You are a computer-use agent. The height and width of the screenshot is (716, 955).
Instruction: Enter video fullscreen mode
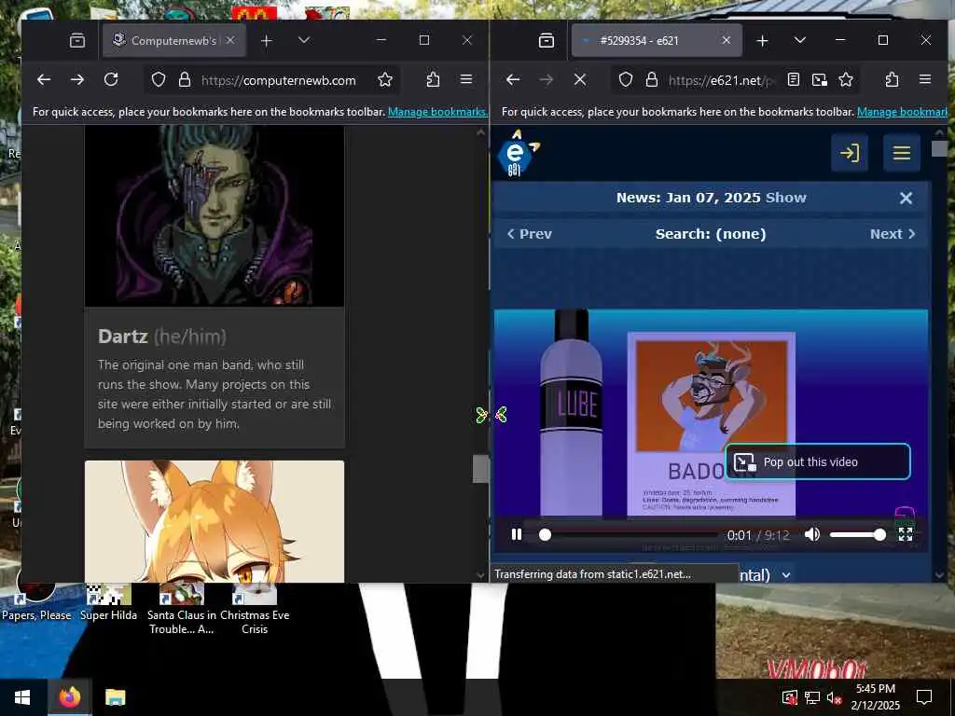pos(906,534)
